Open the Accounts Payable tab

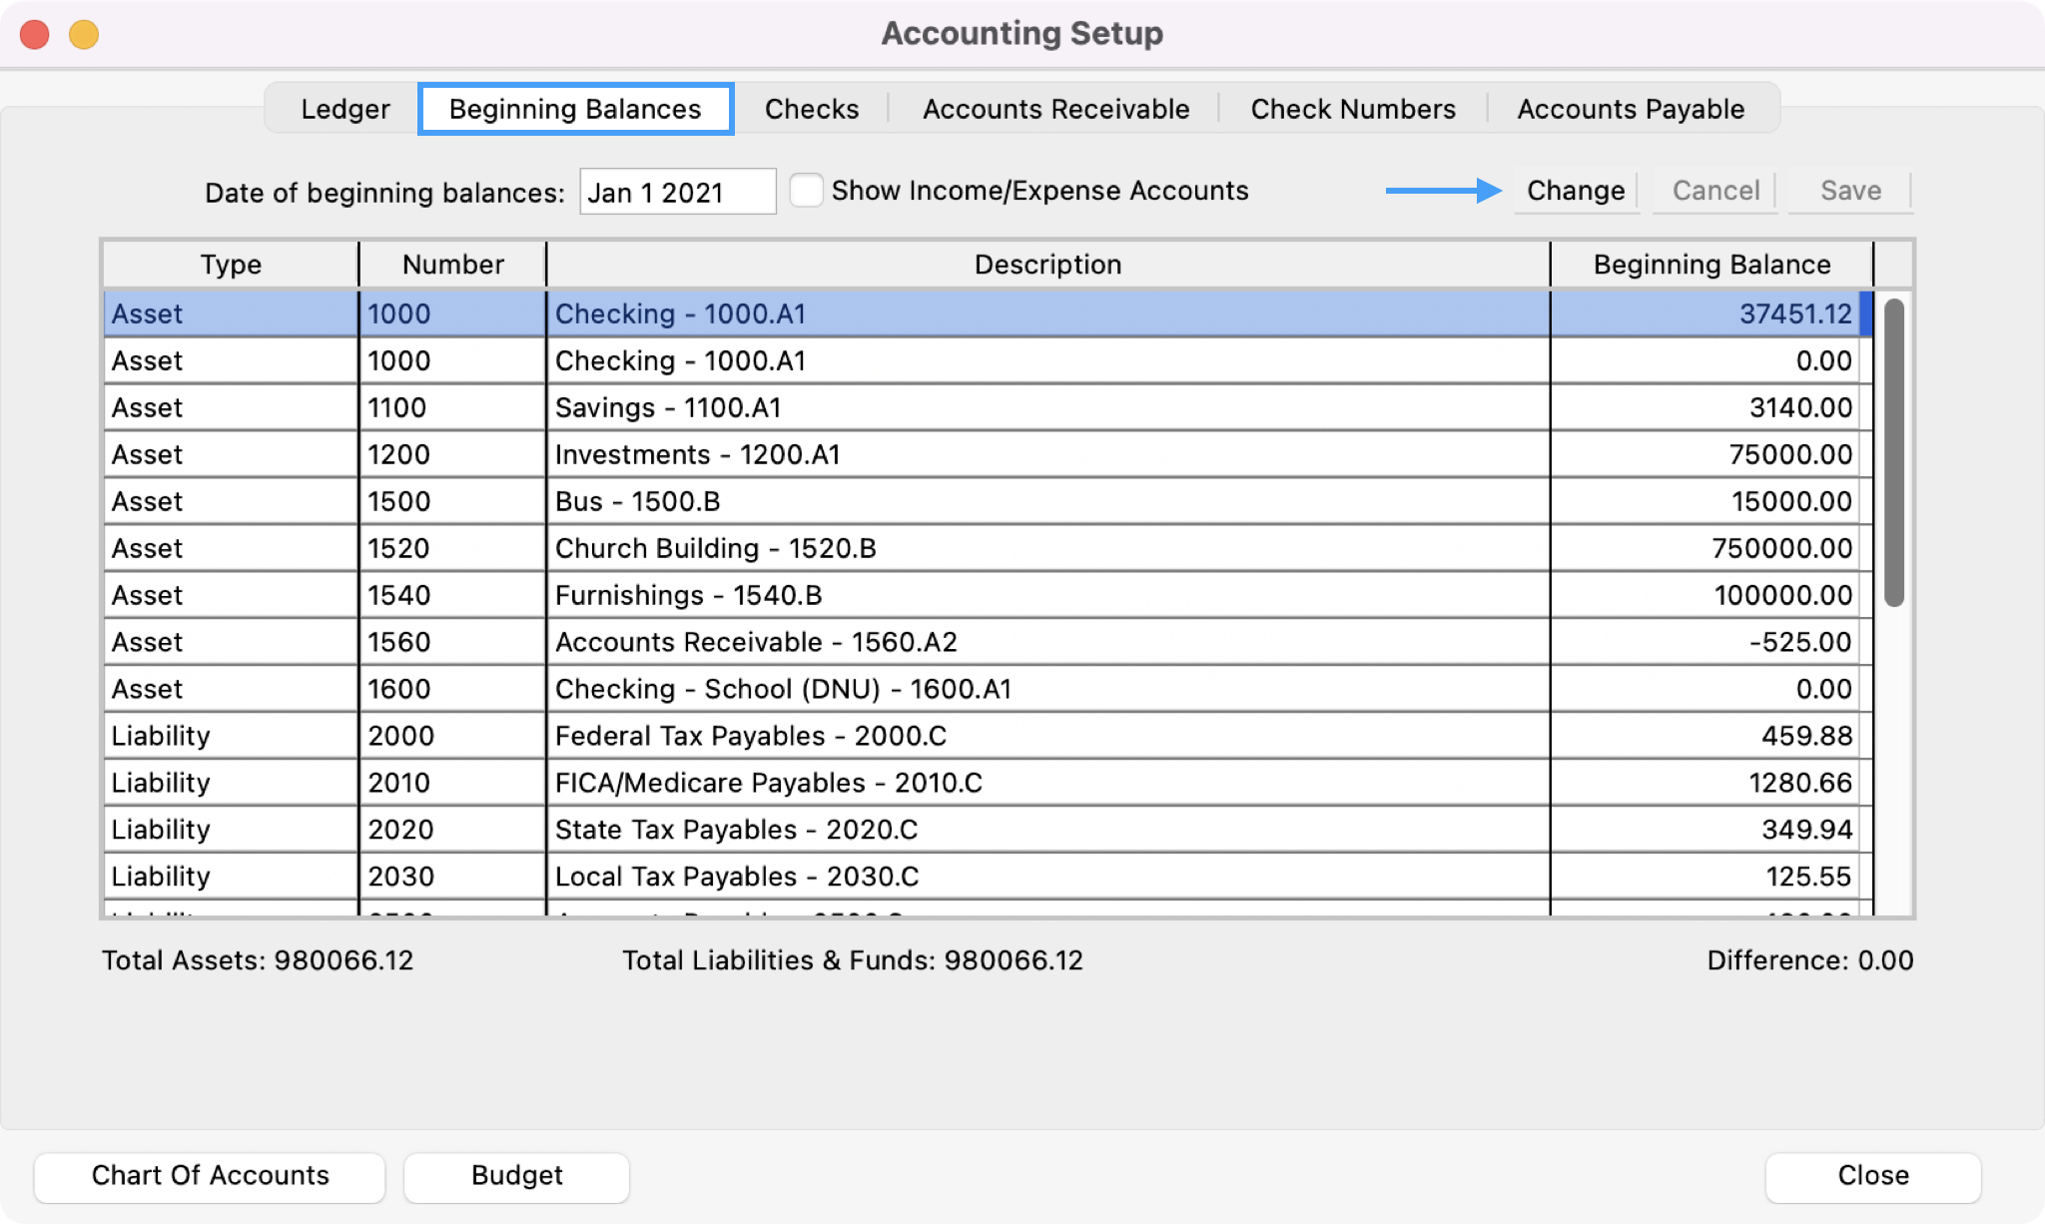1630,109
